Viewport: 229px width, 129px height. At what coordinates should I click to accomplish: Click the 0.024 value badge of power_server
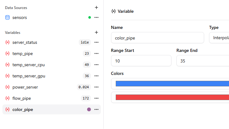click(84, 87)
